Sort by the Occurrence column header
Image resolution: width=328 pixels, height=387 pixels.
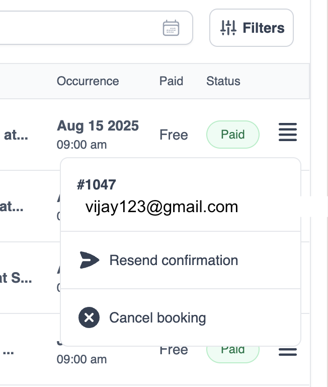tap(88, 81)
